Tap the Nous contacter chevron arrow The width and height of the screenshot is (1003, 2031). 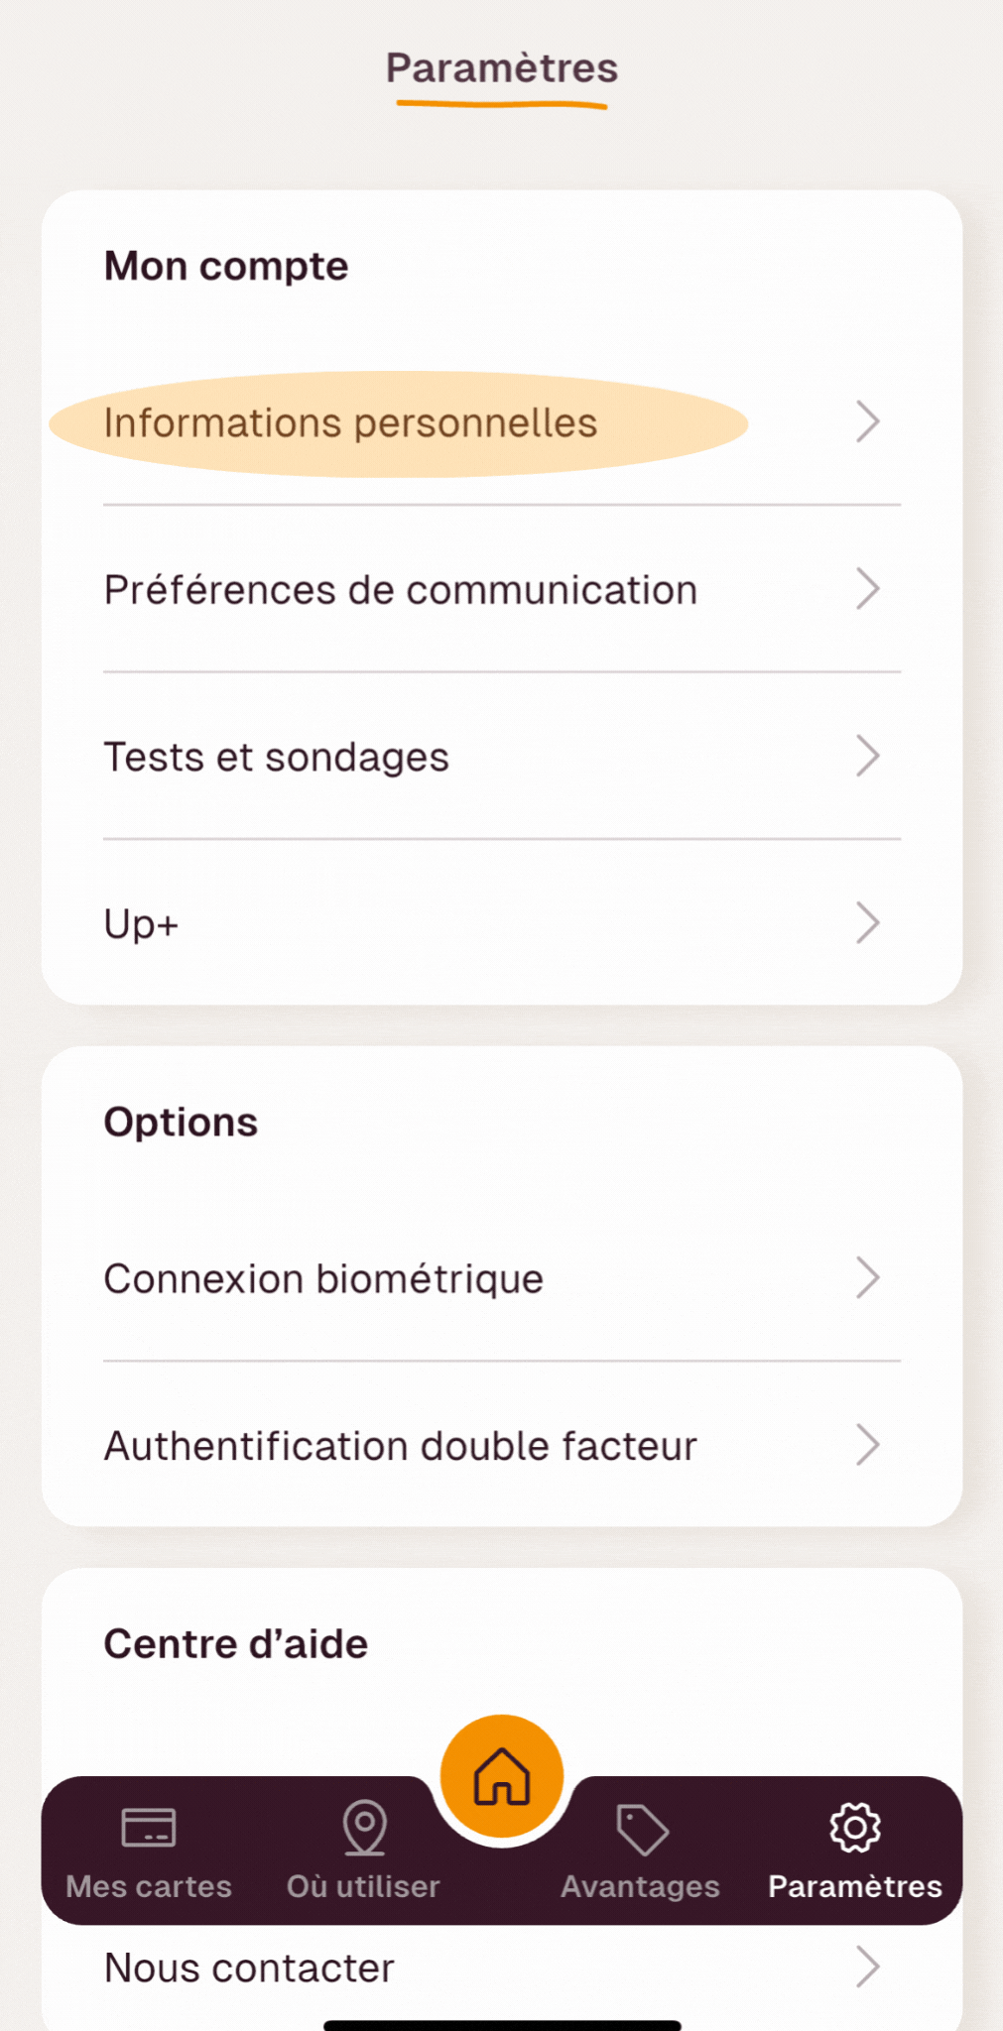pyautogui.click(x=868, y=1968)
